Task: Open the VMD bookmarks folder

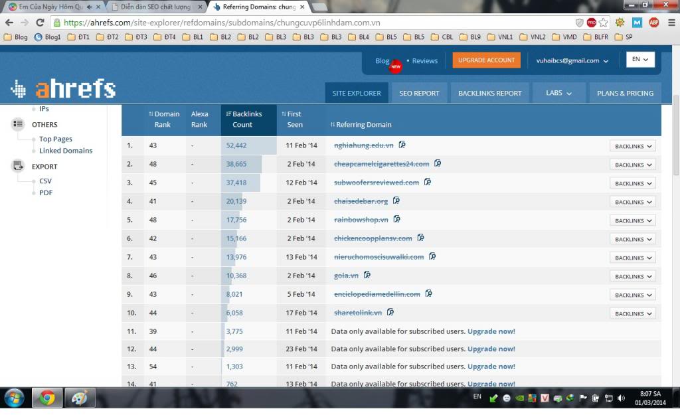Action: pyautogui.click(x=564, y=37)
